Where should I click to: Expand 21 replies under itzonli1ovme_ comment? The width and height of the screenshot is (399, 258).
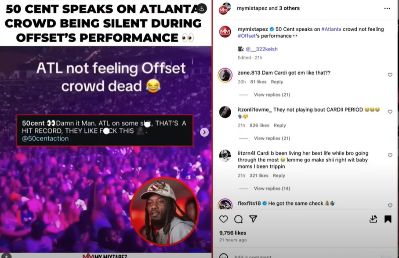coord(272,138)
